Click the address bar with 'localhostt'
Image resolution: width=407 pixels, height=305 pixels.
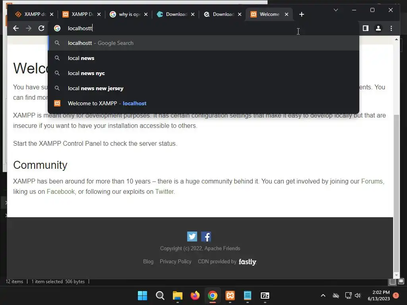pos(203,28)
